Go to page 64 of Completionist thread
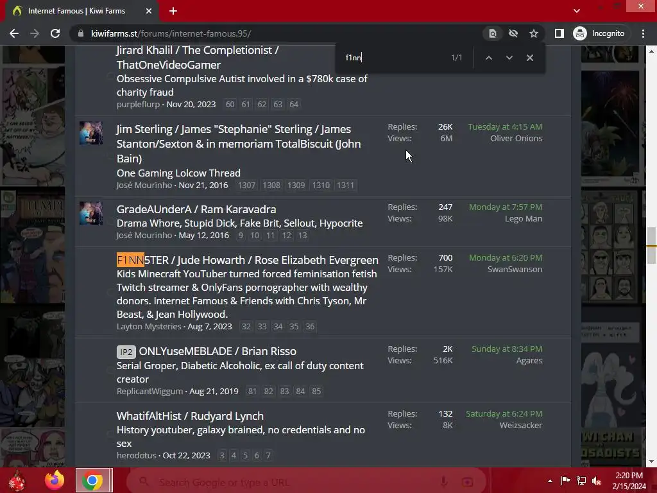 click(294, 105)
